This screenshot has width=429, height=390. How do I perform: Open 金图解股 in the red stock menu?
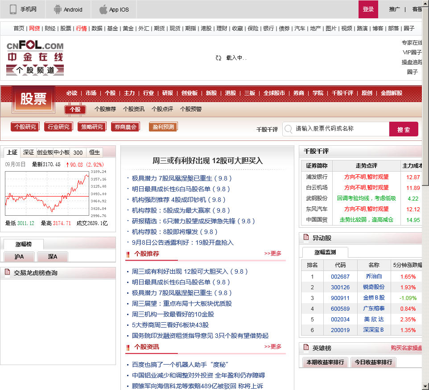coord(392,93)
